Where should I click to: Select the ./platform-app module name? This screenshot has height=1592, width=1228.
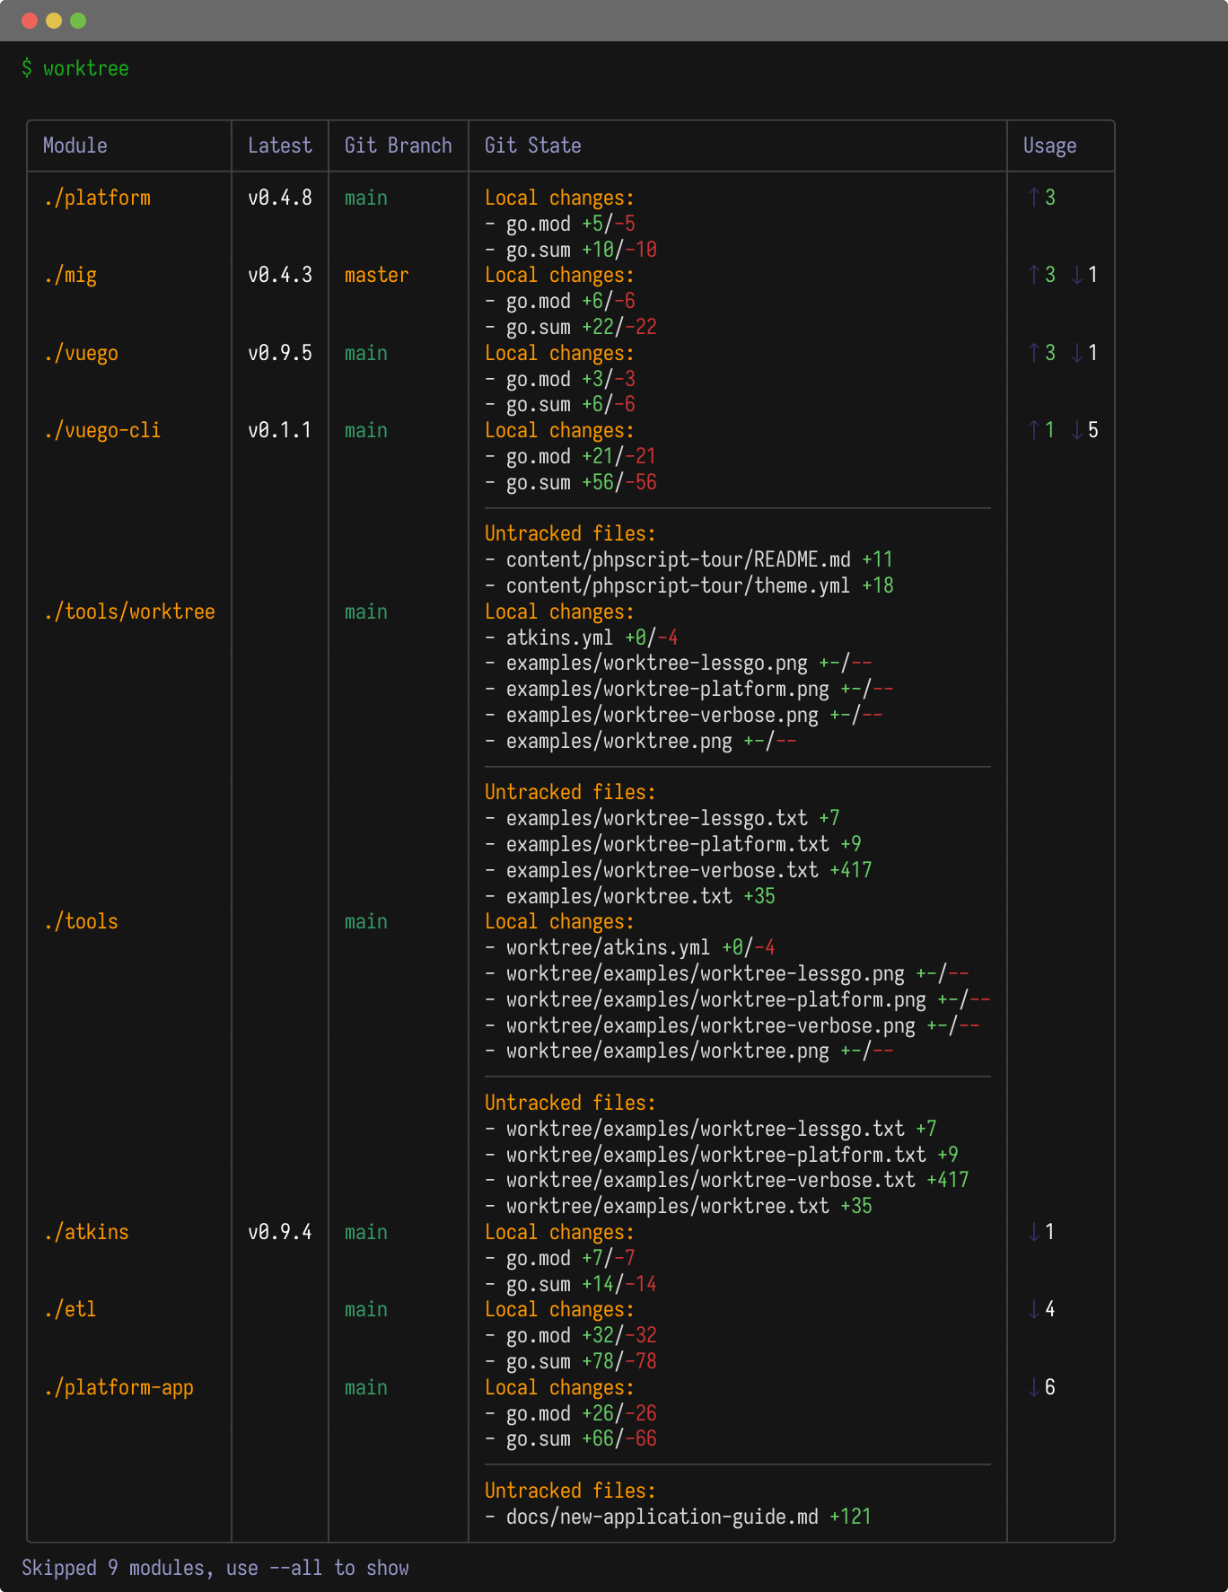[x=118, y=1387]
